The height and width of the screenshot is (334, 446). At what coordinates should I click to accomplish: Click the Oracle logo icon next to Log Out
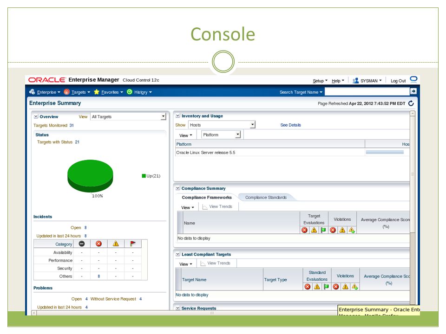click(413, 79)
